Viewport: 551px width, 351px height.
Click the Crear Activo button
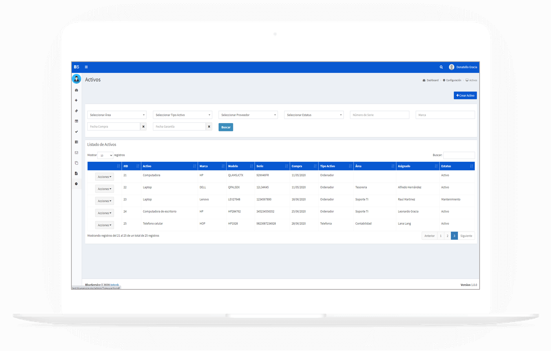(465, 96)
